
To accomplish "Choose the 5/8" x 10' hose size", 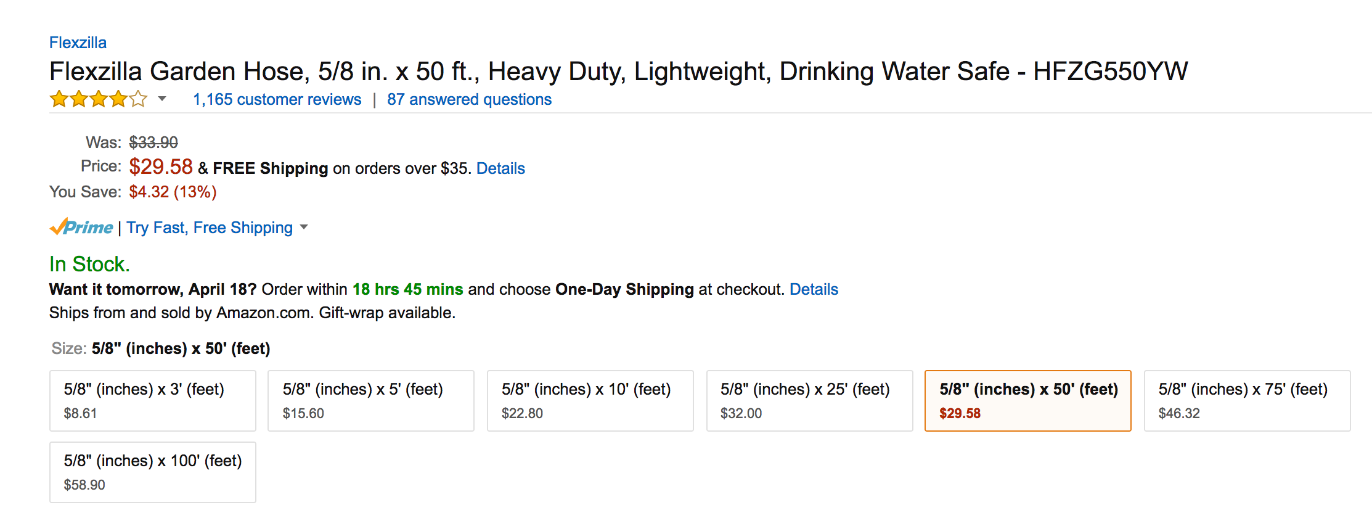I will point(590,401).
